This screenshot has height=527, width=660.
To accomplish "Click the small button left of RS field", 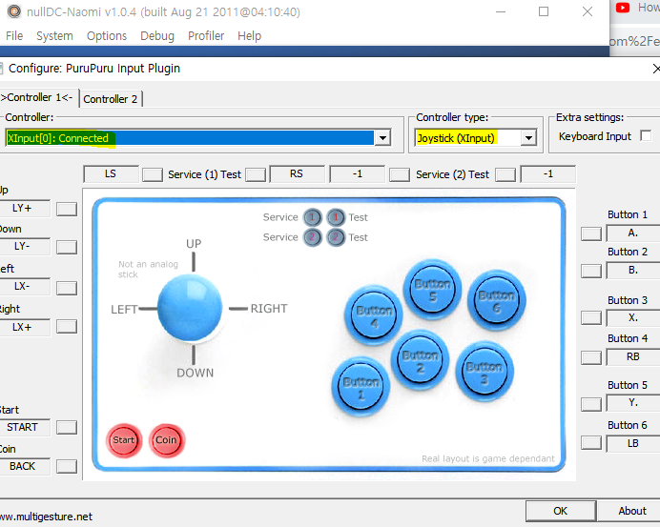I will point(256,175).
